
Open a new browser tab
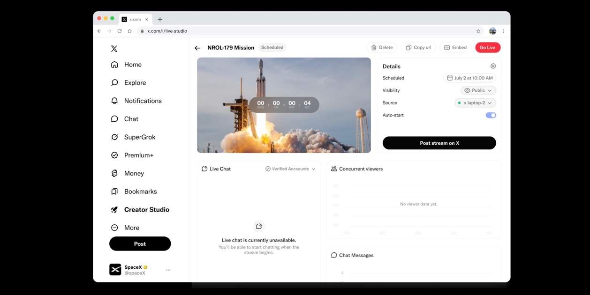[160, 19]
